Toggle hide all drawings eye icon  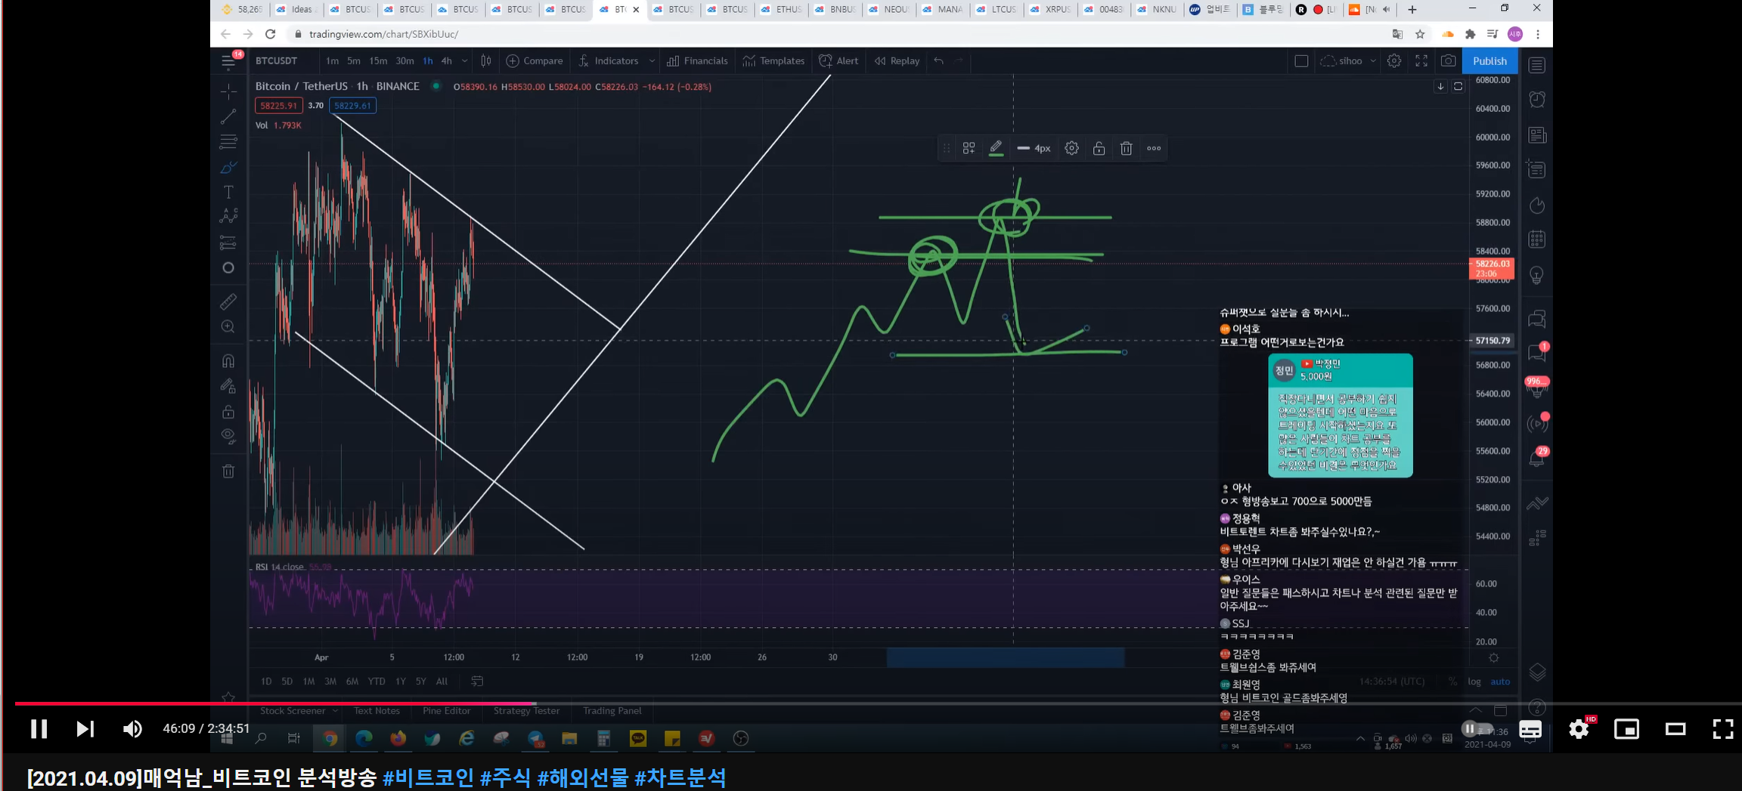(228, 436)
